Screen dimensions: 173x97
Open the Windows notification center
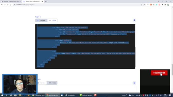point(170,95)
